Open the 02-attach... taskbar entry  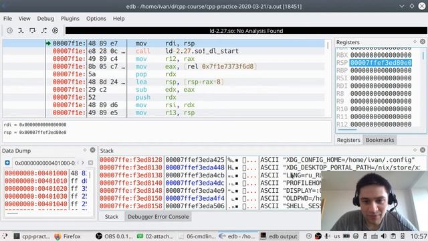[x=155, y=236]
